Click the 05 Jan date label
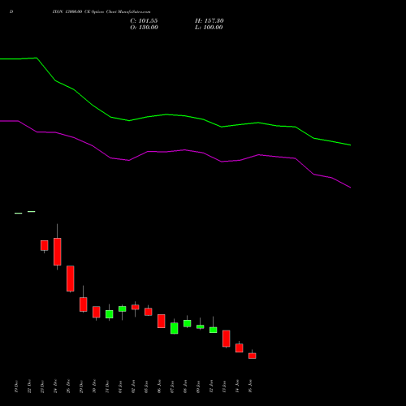 point(146,387)
